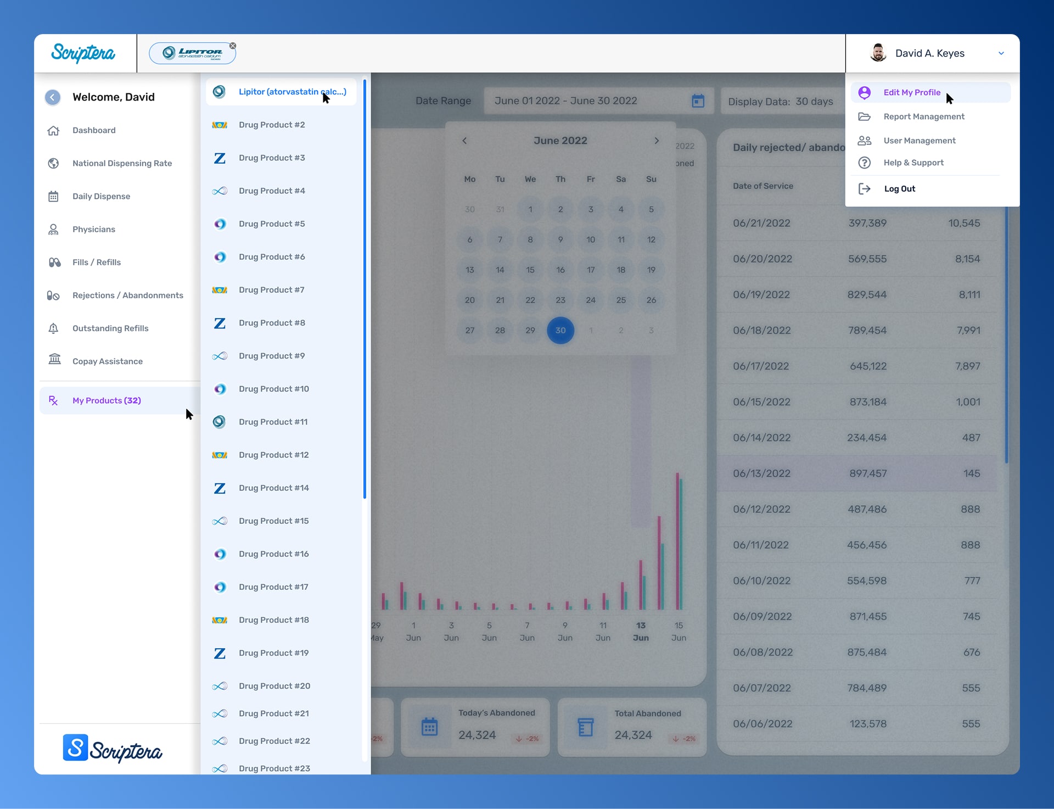This screenshot has height=809, width=1054.
Task: Click Log Out
Action: 899,189
